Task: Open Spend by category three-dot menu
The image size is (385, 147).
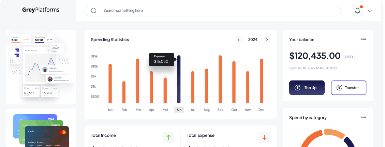Action: pos(363,117)
